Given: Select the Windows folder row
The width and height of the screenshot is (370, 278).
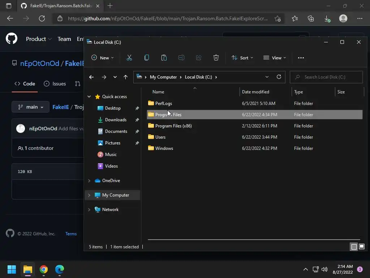Looking at the screenshot, I should click(x=255, y=148).
